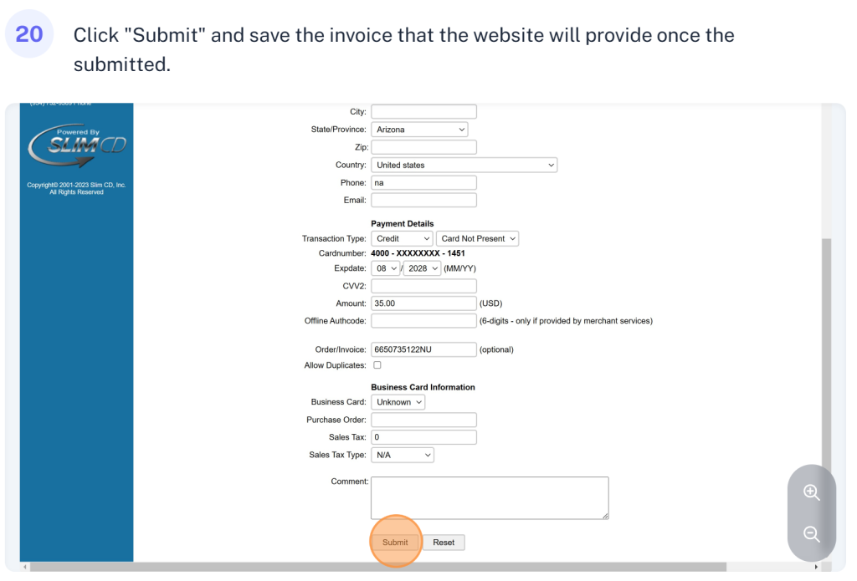The height and width of the screenshot is (581, 857).
Task: Click the CVV2 input field
Action: click(x=423, y=286)
